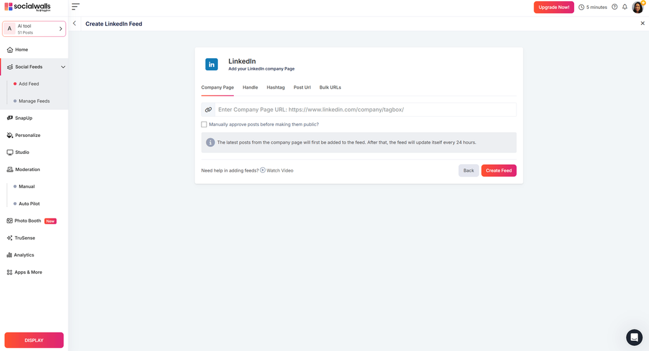Click the Home house icon
The width and height of the screenshot is (649, 351).
click(x=10, y=49)
